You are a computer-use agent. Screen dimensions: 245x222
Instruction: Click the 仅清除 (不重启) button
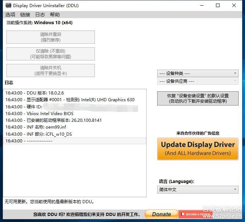[x=51, y=54]
